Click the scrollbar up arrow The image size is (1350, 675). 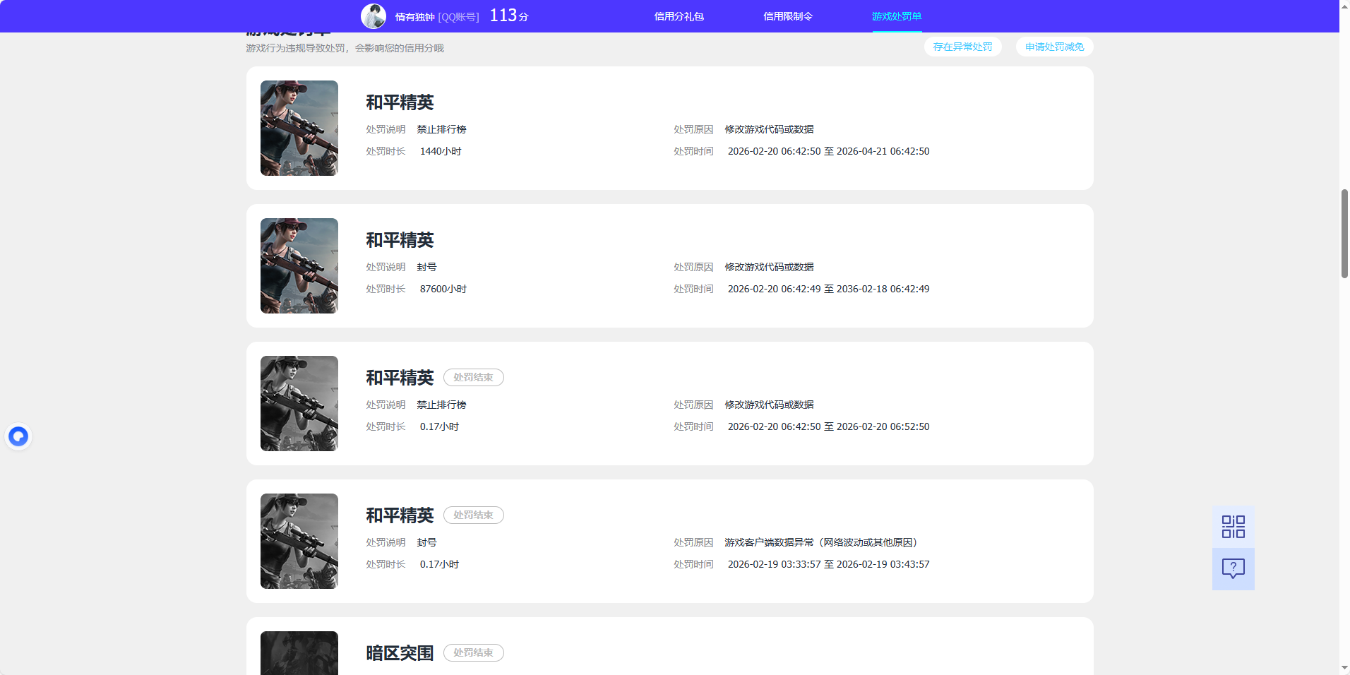coord(1344,6)
